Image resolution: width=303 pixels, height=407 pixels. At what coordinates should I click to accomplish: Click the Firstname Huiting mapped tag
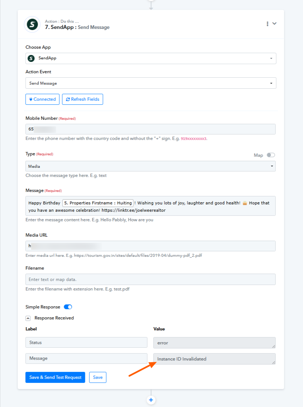[x=98, y=203]
